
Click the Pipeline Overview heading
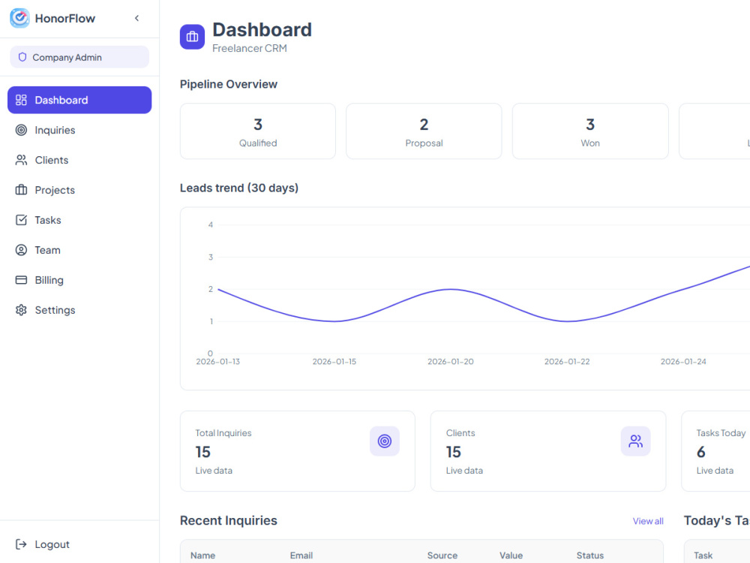pyautogui.click(x=229, y=84)
